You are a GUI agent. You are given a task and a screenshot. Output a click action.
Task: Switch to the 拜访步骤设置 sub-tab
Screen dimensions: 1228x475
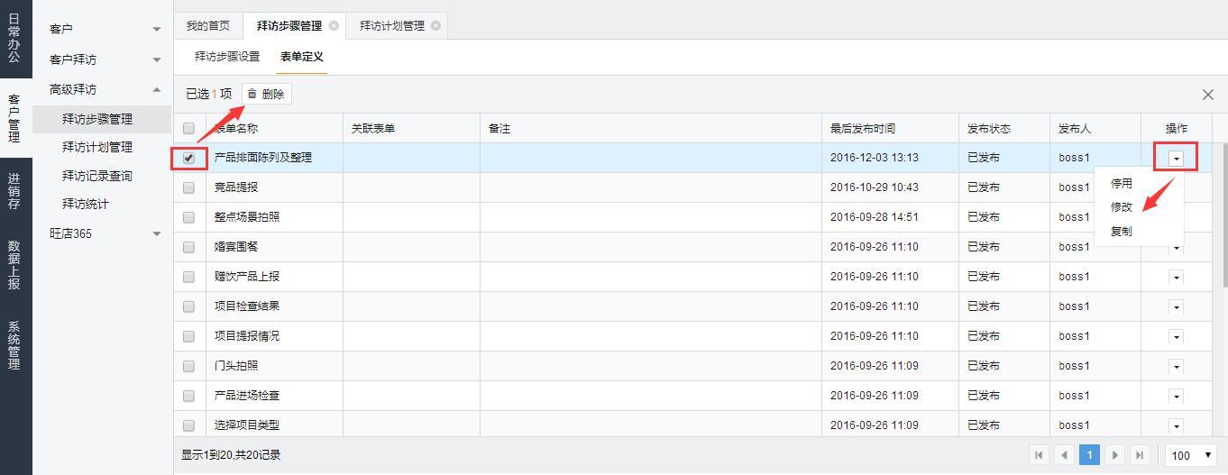click(x=227, y=56)
